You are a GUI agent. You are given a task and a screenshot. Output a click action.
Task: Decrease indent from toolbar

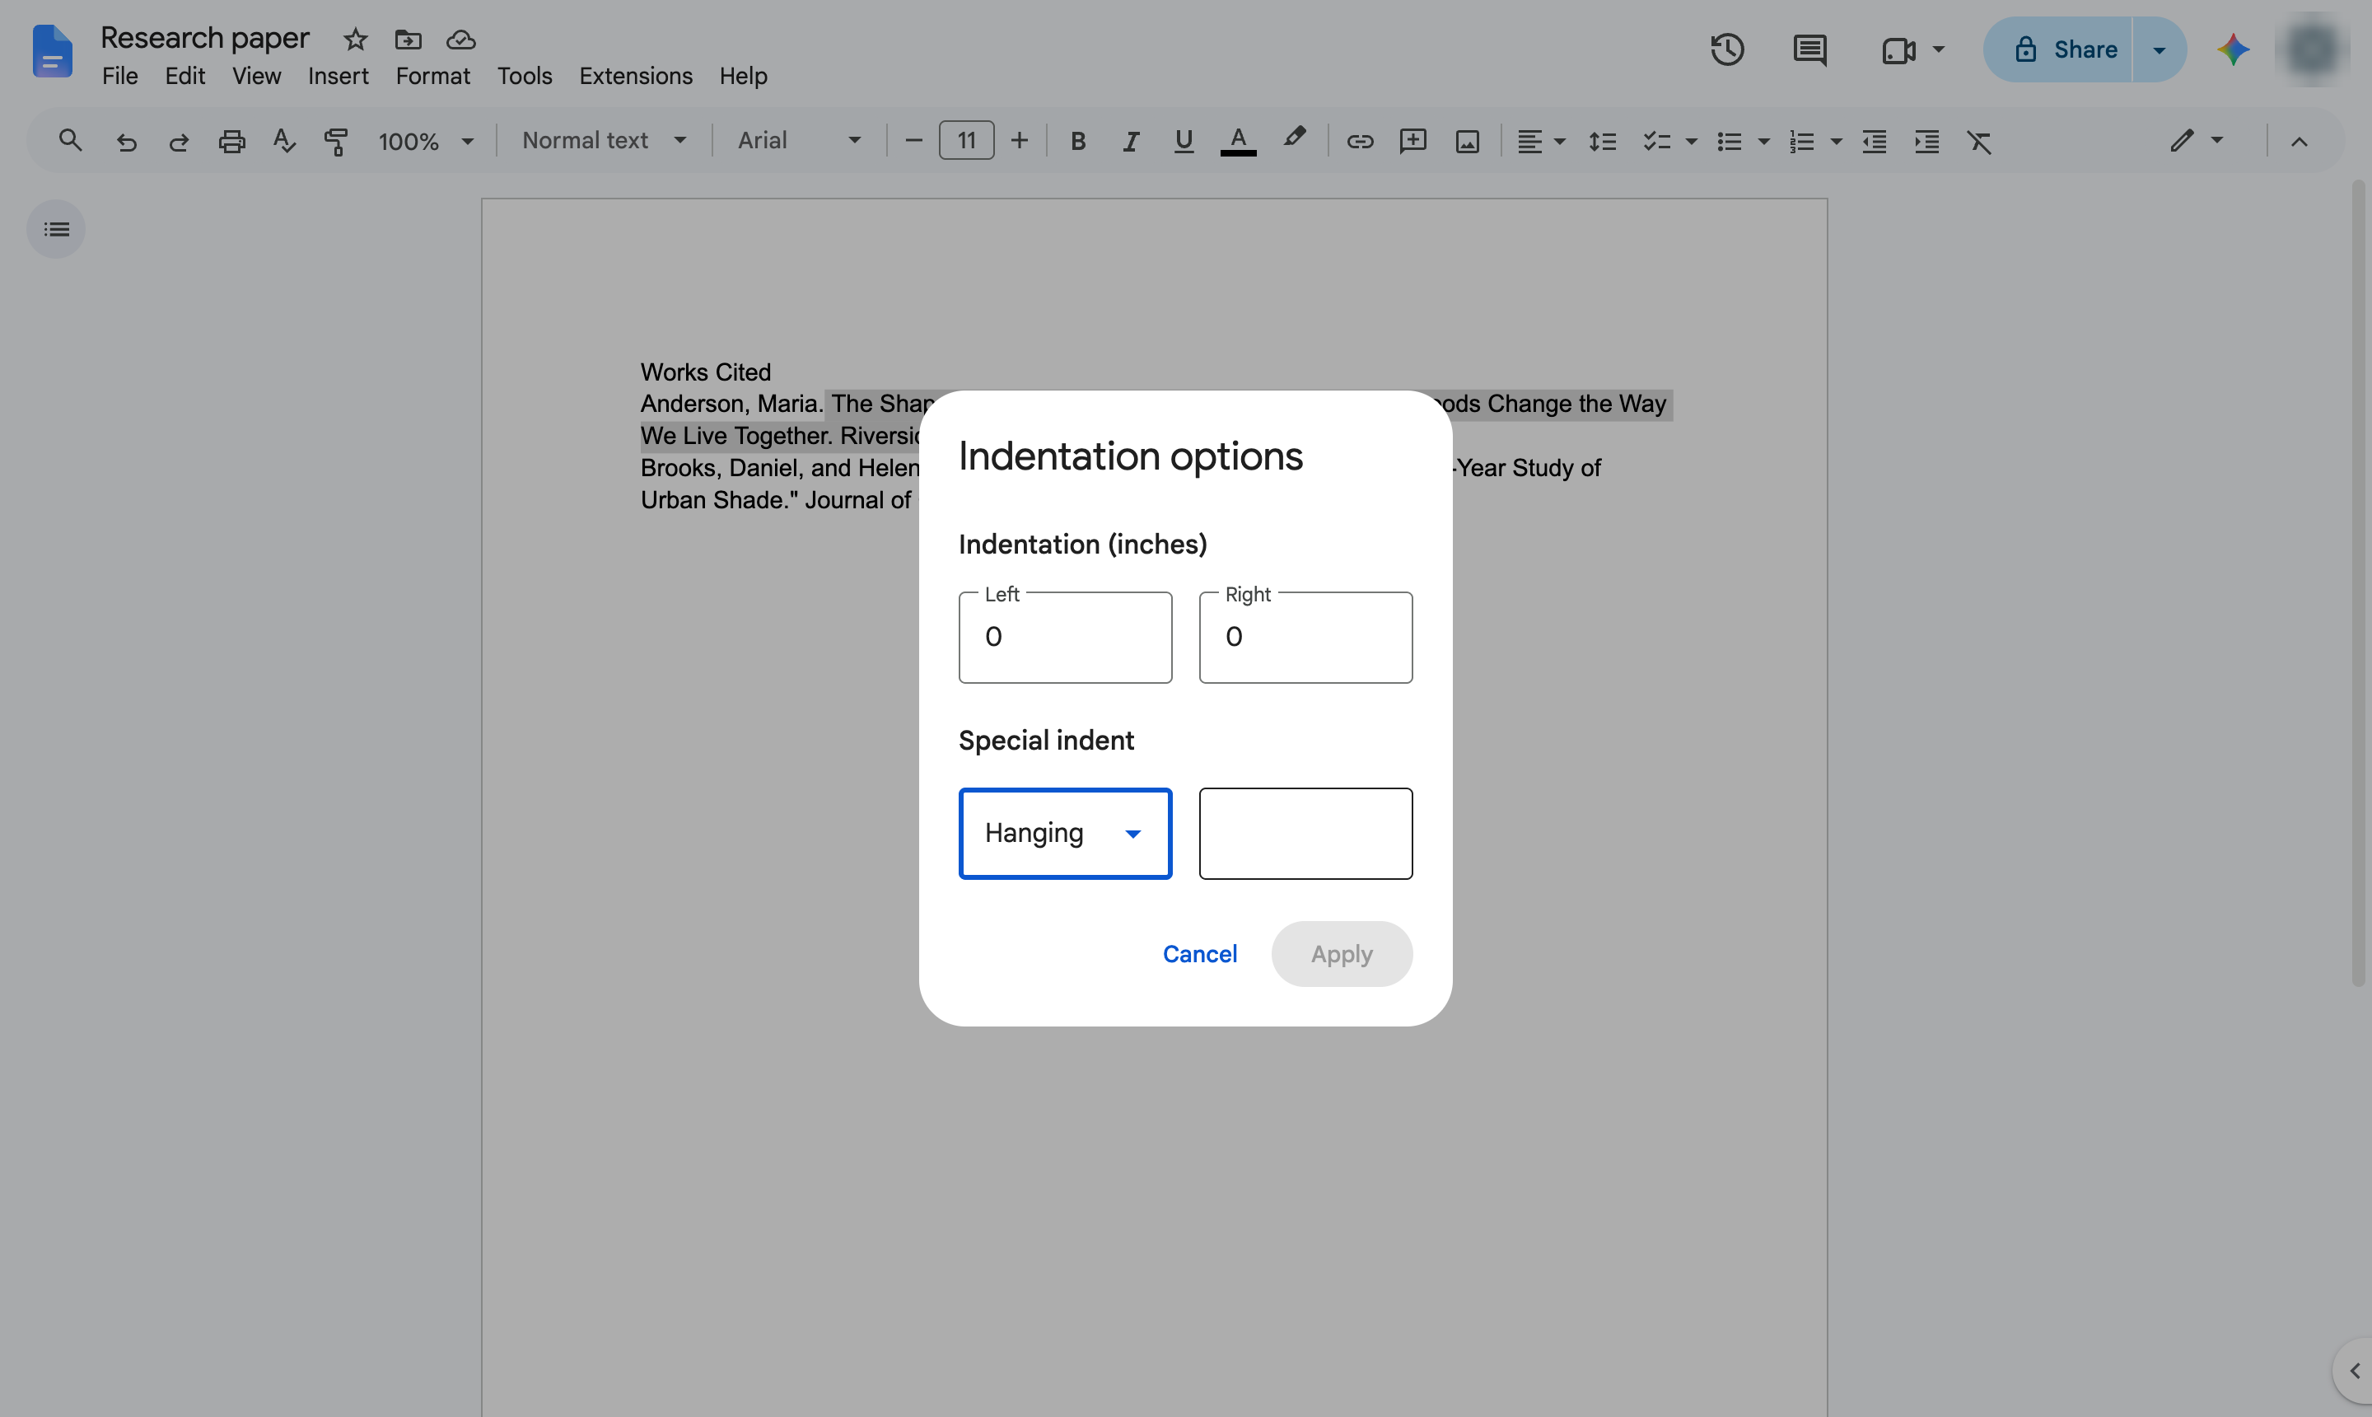pos(1875,142)
